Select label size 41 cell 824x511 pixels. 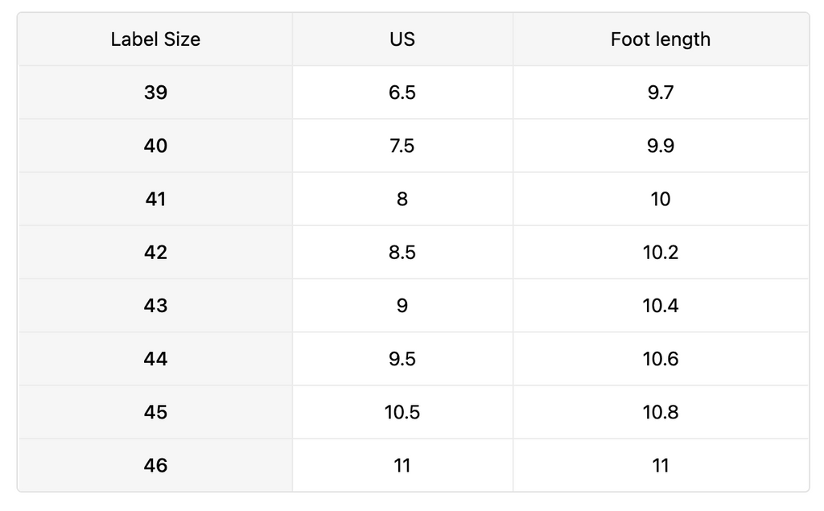pyautogui.click(x=155, y=199)
